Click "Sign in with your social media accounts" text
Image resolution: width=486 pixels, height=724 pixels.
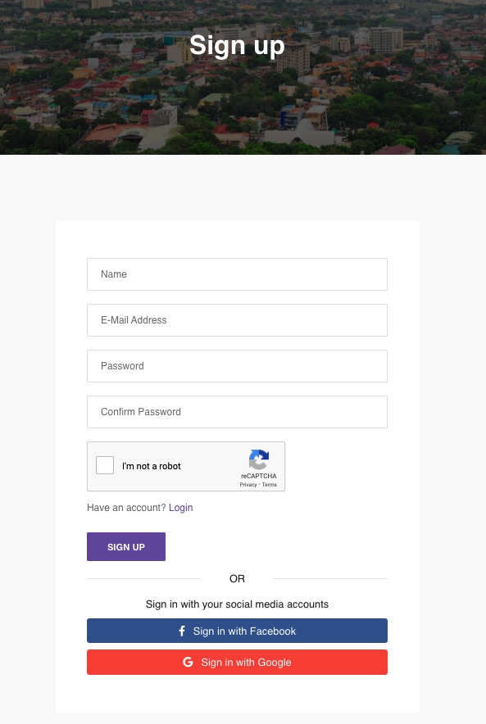(x=237, y=604)
